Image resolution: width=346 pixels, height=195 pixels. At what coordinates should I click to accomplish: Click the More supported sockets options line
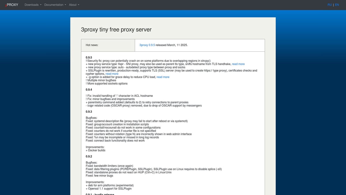106,83
